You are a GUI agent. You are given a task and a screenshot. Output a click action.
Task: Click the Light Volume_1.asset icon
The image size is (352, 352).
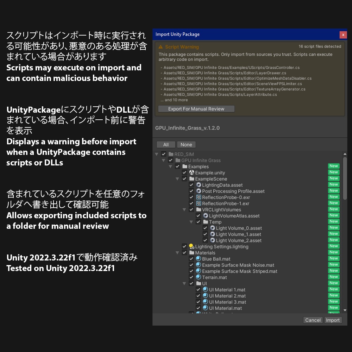click(x=213, y=234)
